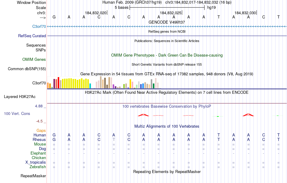Open the GENCODE V49lift37 track title
Image resolution: width=287 pixels, height=183 pixels.
coord(167,22)
